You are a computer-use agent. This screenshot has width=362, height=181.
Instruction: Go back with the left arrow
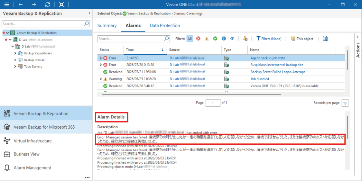point(21,4)
